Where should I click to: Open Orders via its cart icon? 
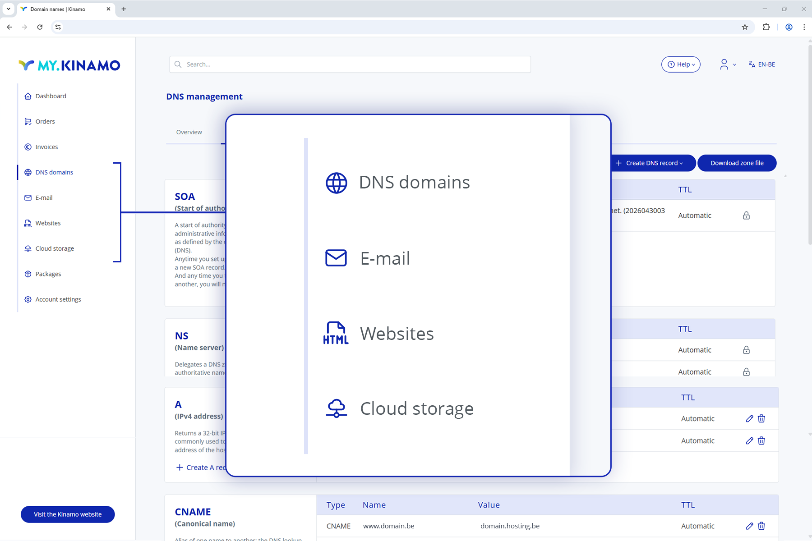point(28,122)
